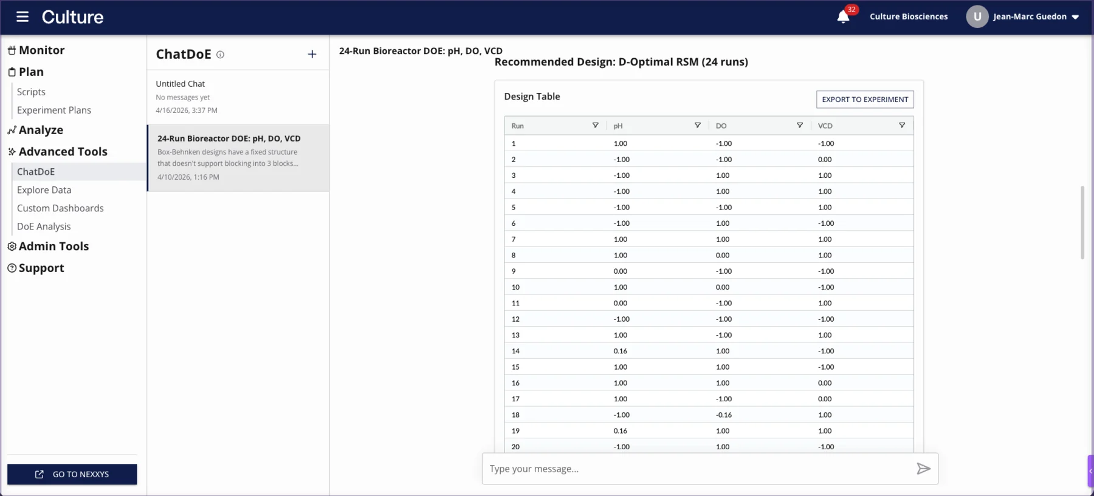Select Run 20 row number cell

(x=515, y=447)
